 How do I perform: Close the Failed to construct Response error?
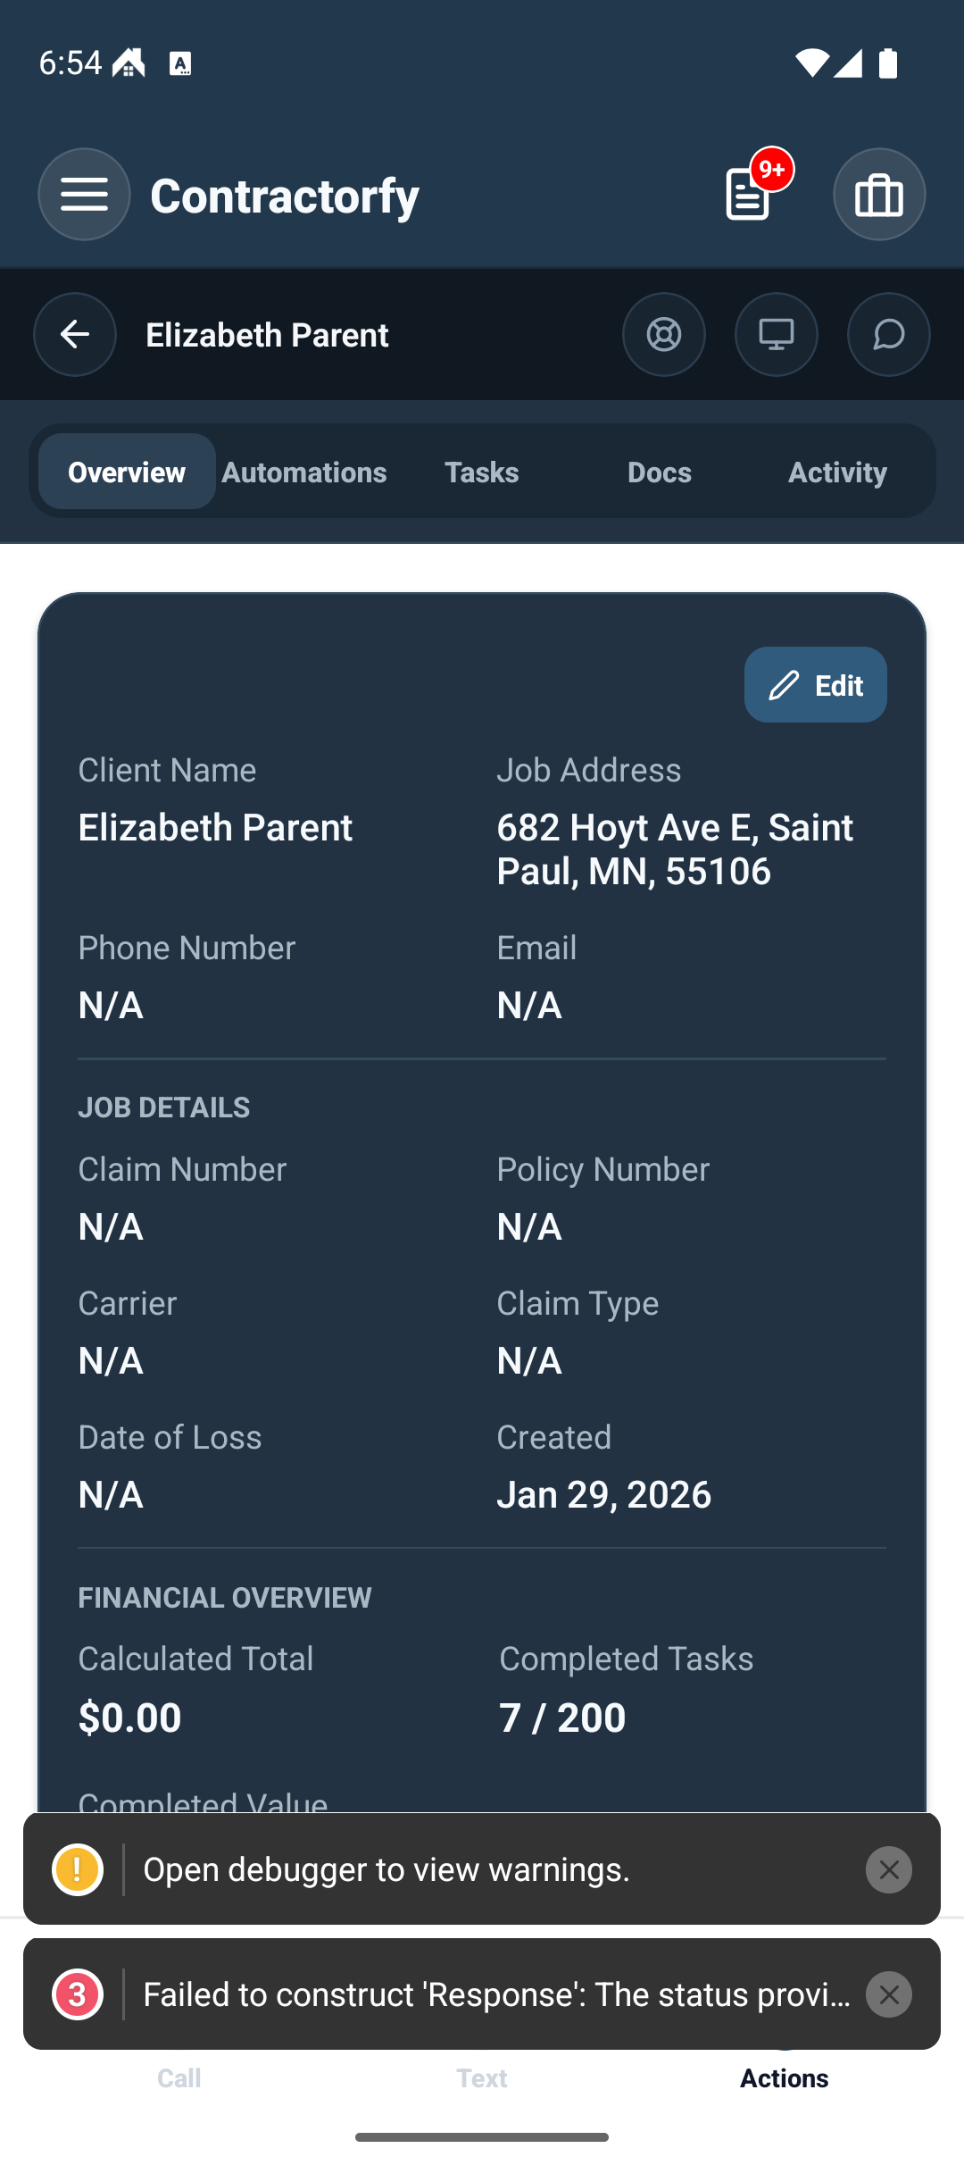(x=889, y=1994)
